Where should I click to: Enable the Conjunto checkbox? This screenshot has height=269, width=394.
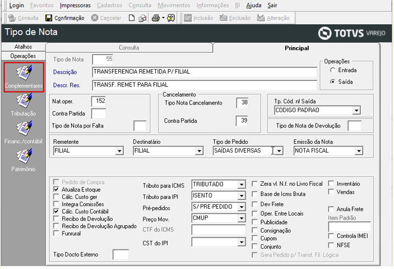click(x=255, y=247)
